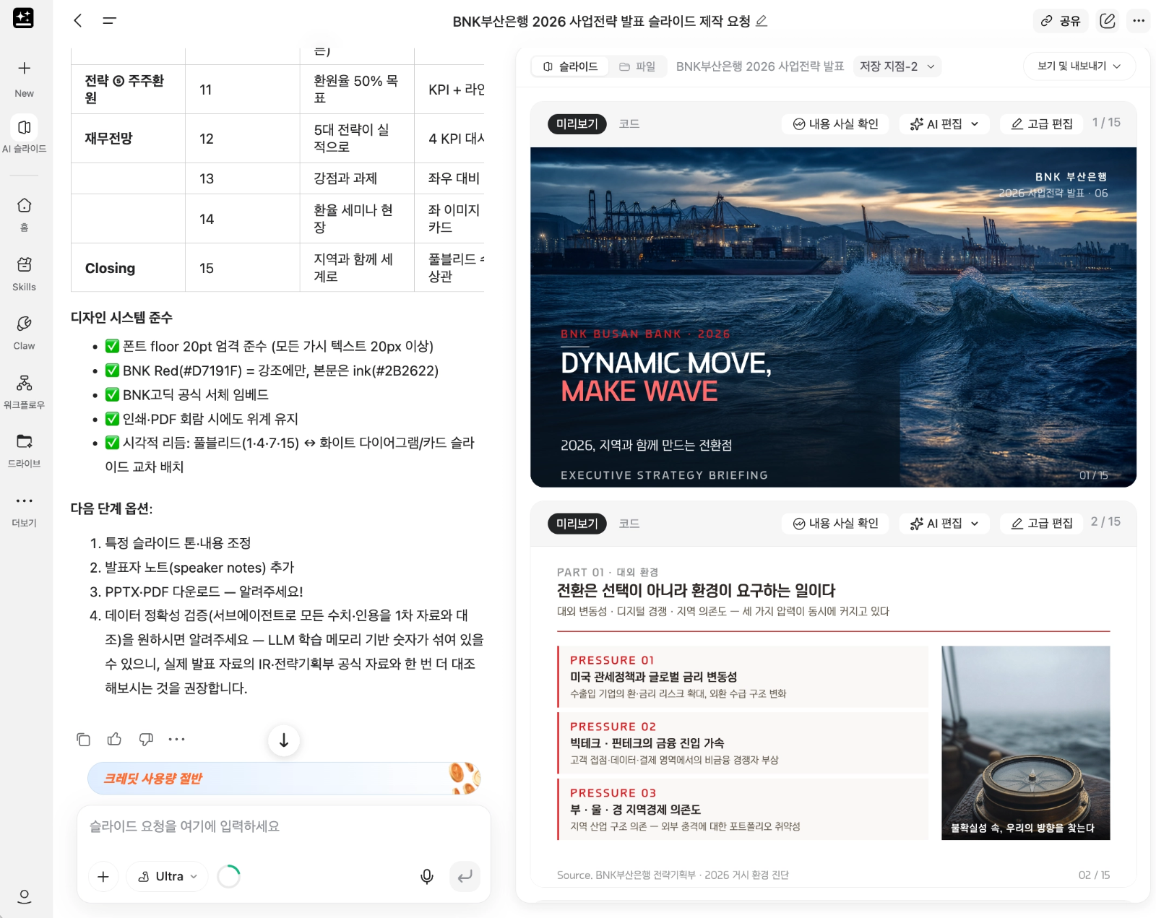
Task: Open user profile icon at sidebar bottom
Action: tap(24, 896)
